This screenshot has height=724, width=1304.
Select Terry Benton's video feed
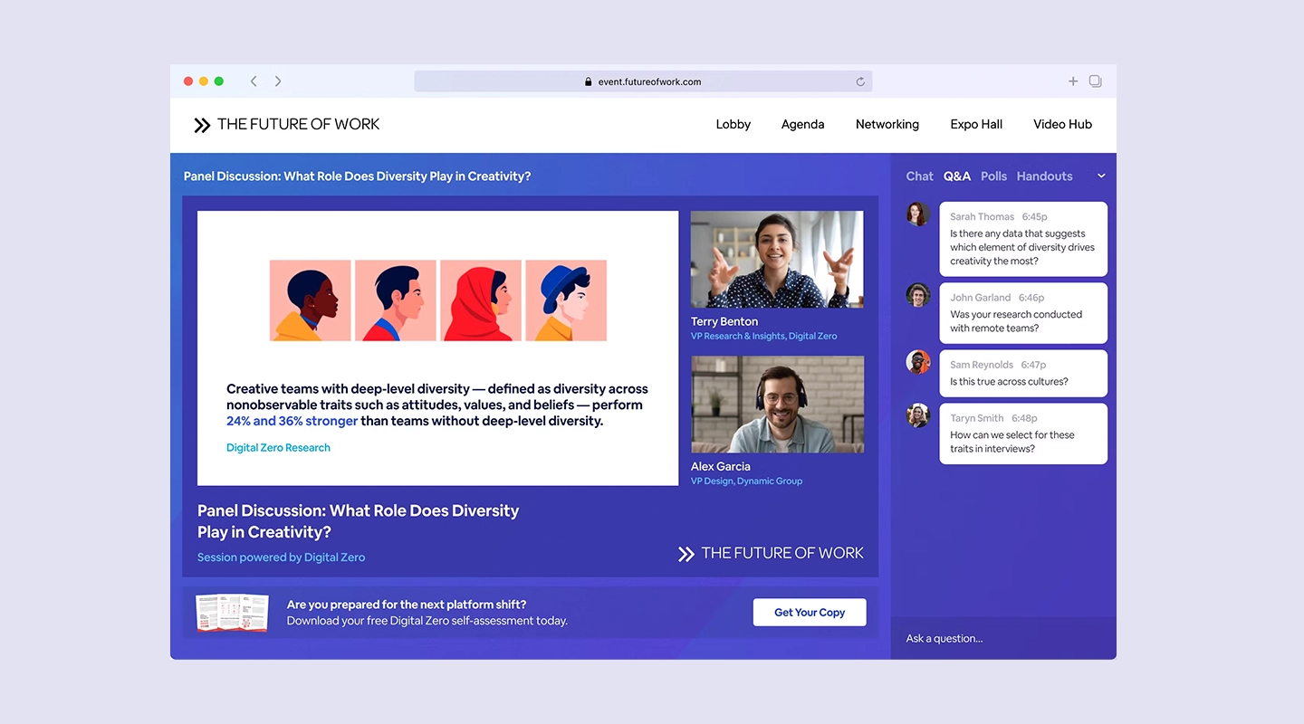coord(776,259)
